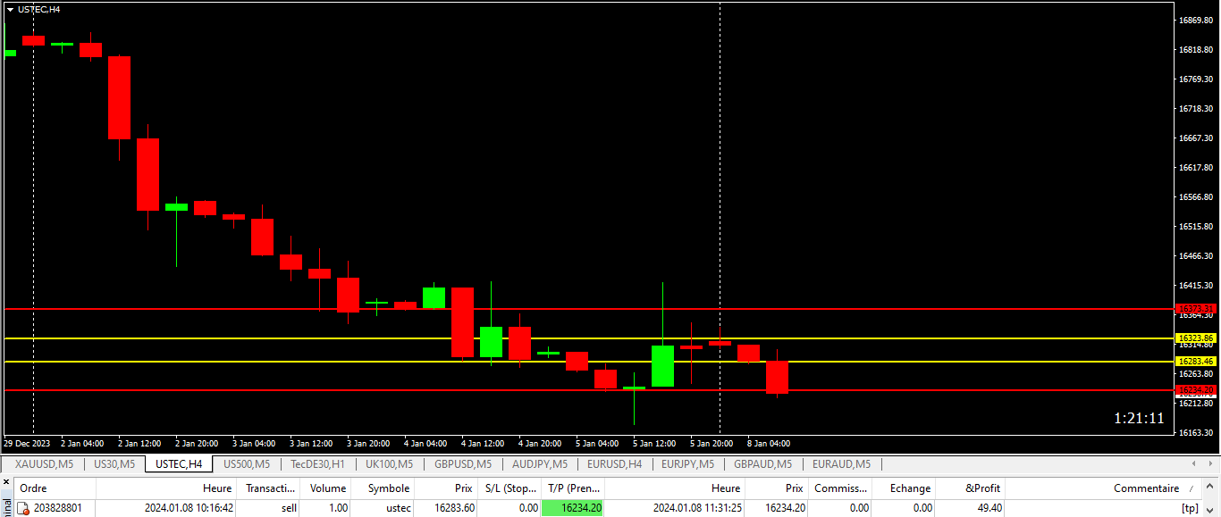Open the USTEC,H4 chart dropdown triangle
Screen dimensions: 1221x517
click(x=10, y=9)
